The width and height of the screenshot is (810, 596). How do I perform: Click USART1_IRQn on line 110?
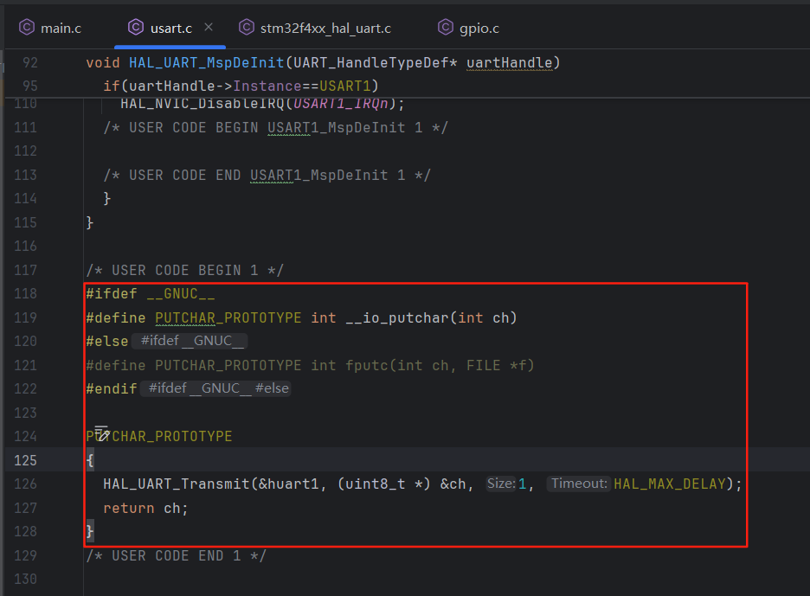tap(340, 104)
